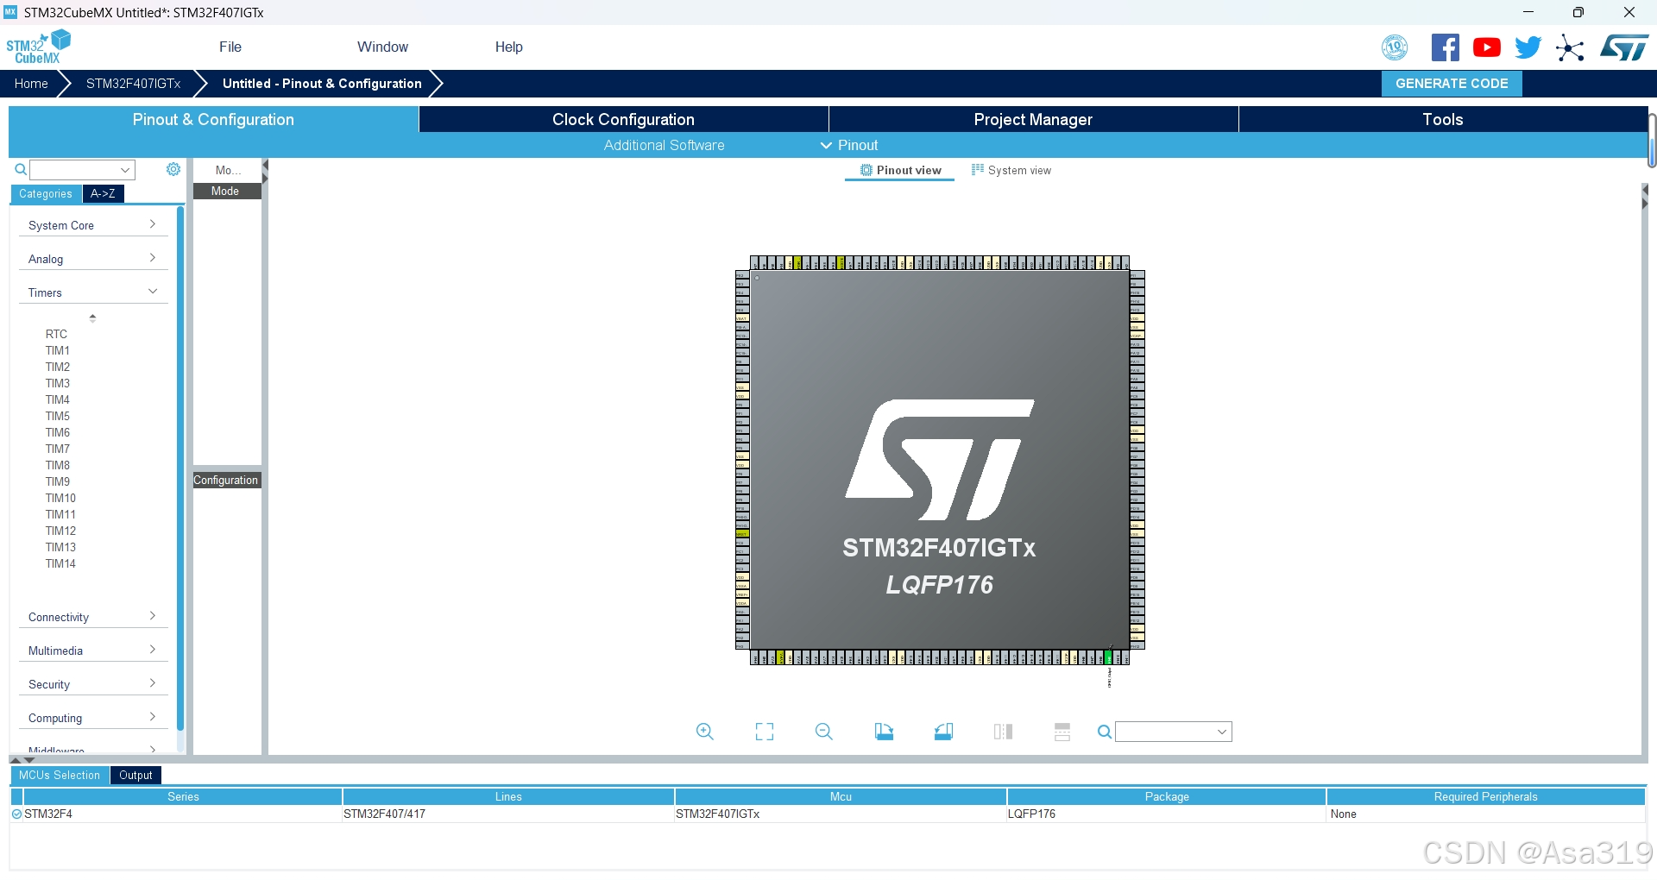This screenshot has height=880, width=1657.
Task: Select TIM8 in the Timers list
Action: tap(58, 465)
